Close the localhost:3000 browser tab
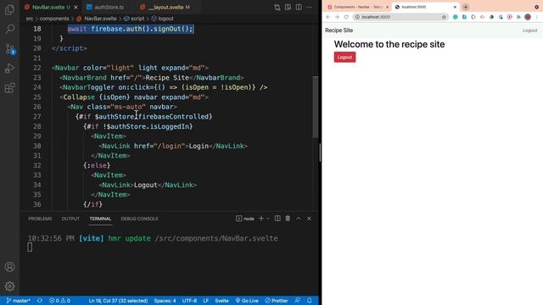The width and height of the screenshot is (543, 305). click(x=455, y=7)
